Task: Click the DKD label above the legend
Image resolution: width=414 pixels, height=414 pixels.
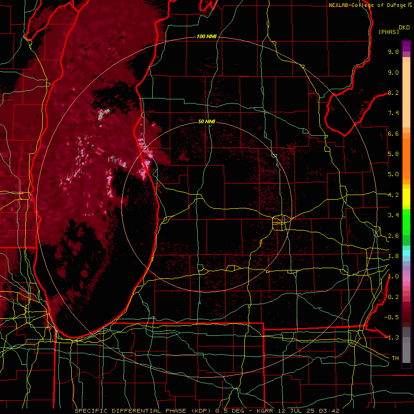Action: pos(404,28)
